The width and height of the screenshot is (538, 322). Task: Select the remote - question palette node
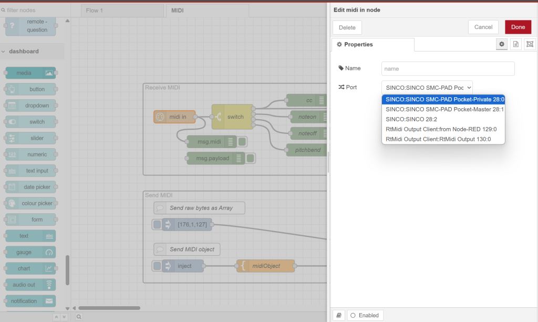click(x=30, y=26)
